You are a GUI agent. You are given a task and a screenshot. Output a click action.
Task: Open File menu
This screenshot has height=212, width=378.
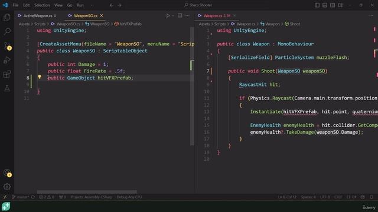(x=15, y=5)
